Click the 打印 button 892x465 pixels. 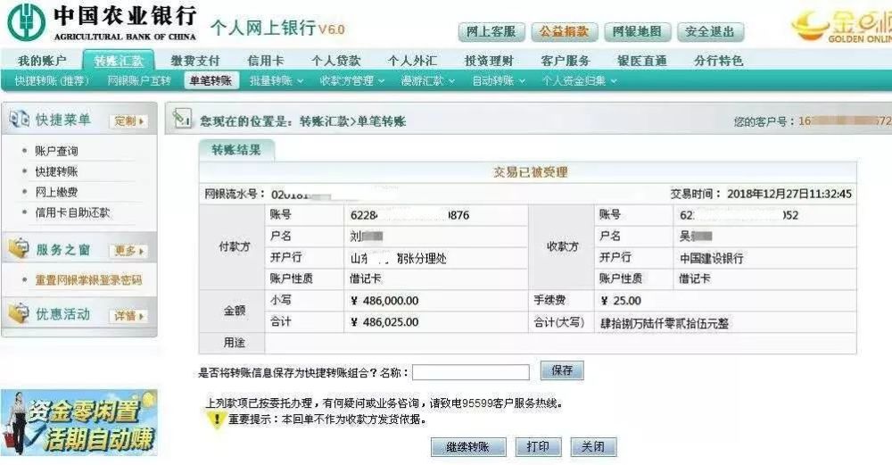tap(538, 447)
